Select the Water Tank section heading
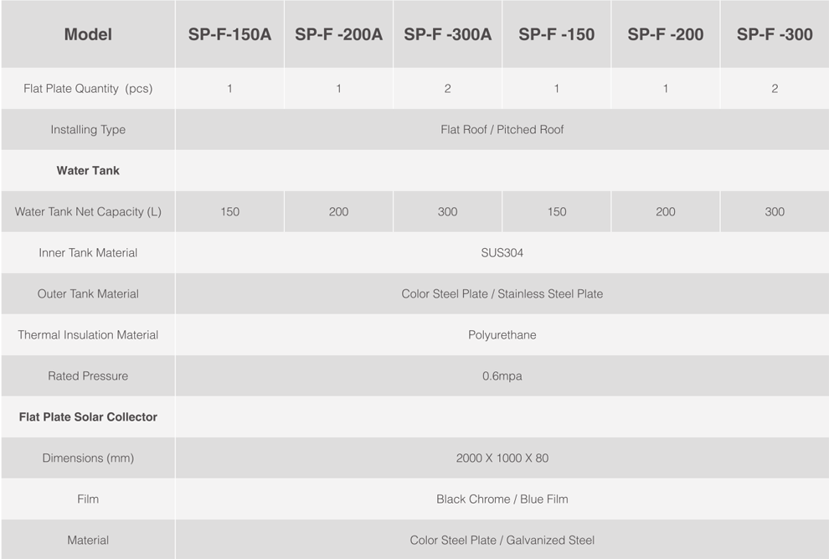Viewport: 829px width, 559px height. click(88, 170)
